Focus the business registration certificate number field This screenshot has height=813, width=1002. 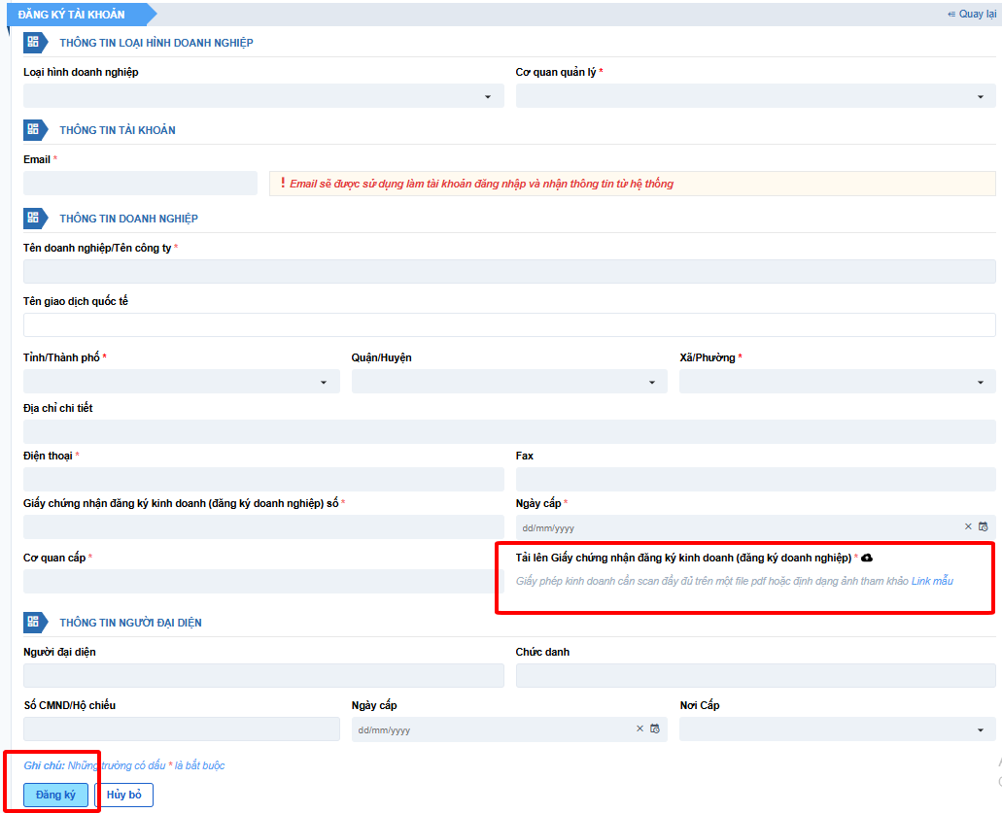coord(263,526)
